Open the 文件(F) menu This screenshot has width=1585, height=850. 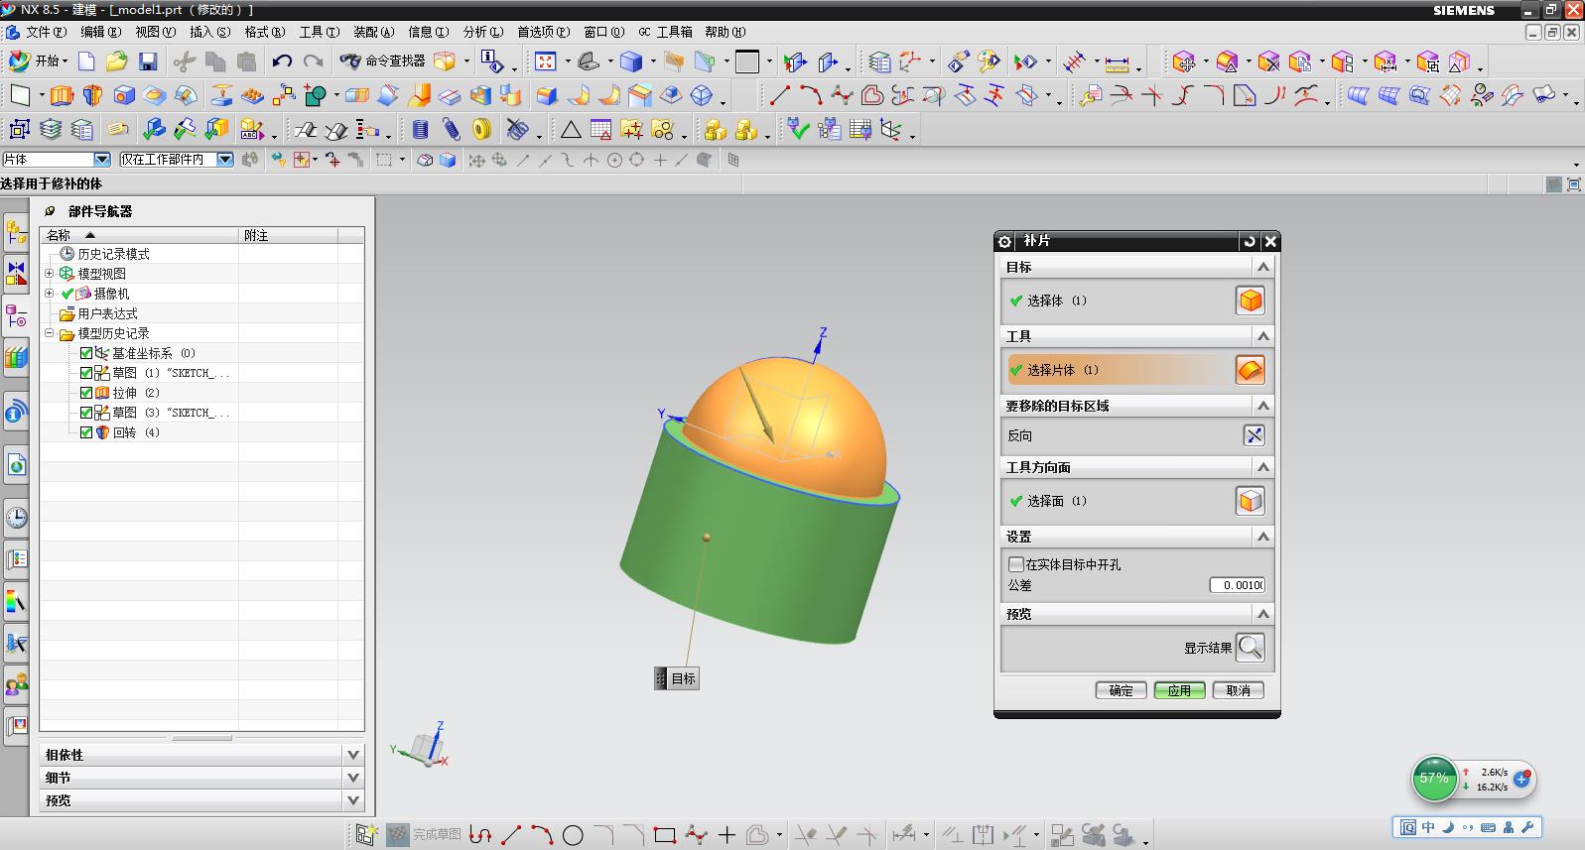click(46, 32)
